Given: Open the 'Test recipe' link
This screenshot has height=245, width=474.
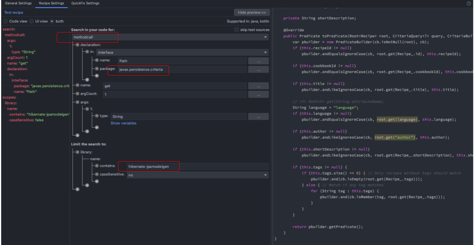Looking at the screenshot, I should (14, 12).
